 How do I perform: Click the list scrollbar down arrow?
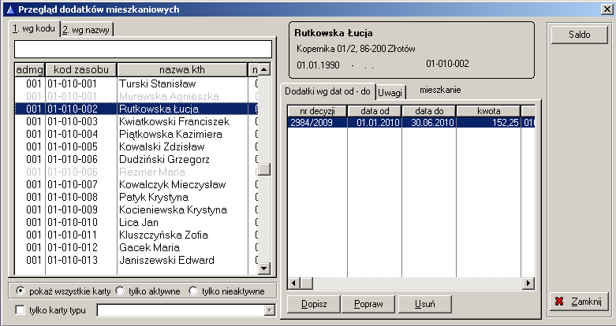point(264,269)
